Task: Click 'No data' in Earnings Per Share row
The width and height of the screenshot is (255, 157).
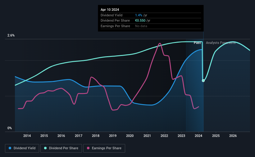Action: pos(141,26)
